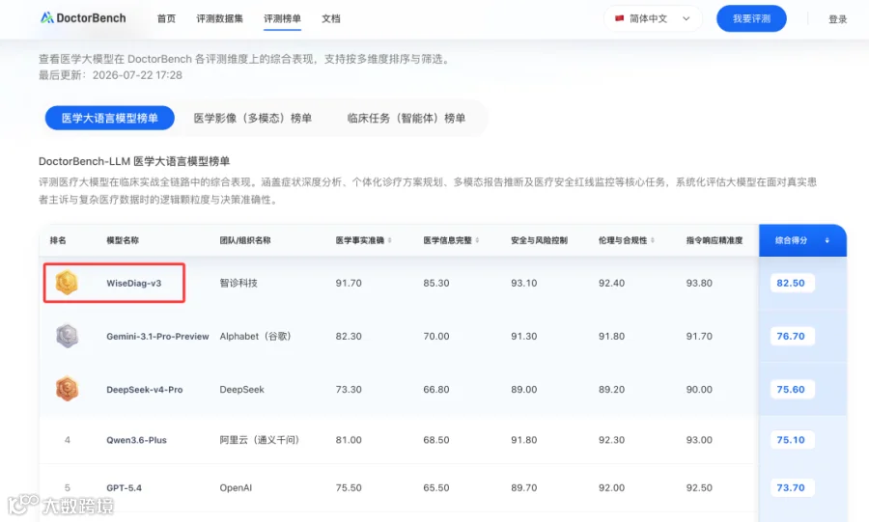869x522 pixels.
Task: Open the Qwen3.6-Plus model entry
Action: tap(136, 440)
